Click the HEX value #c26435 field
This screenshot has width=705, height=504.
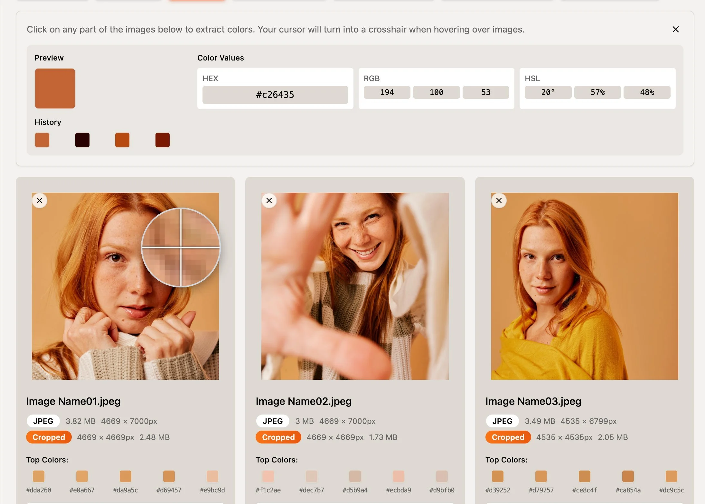[275, 95]
